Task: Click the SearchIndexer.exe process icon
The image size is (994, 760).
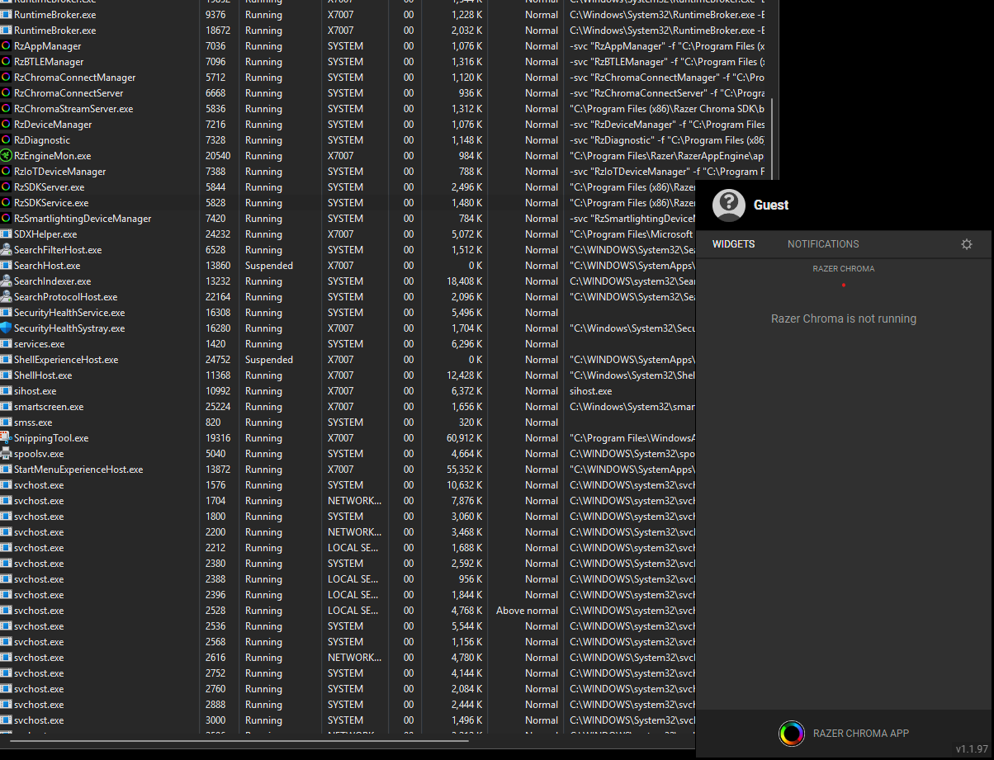Action: [7, 281]
